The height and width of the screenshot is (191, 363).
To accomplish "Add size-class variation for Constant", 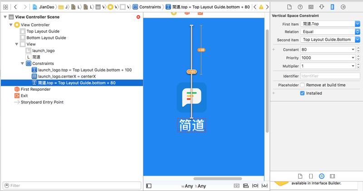I will pyautogui.click(x=274, y=49).
